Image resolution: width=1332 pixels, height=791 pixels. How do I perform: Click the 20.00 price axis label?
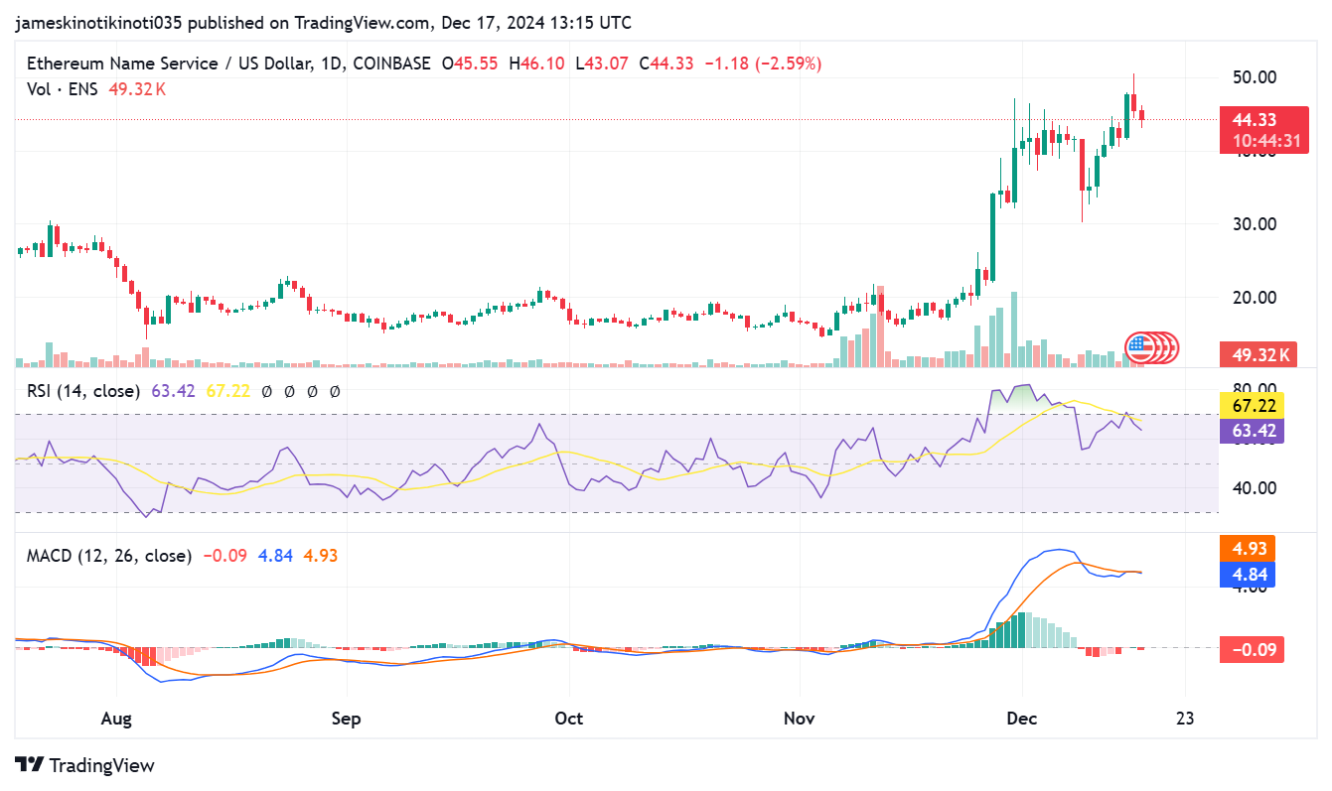click(1255, 297)
